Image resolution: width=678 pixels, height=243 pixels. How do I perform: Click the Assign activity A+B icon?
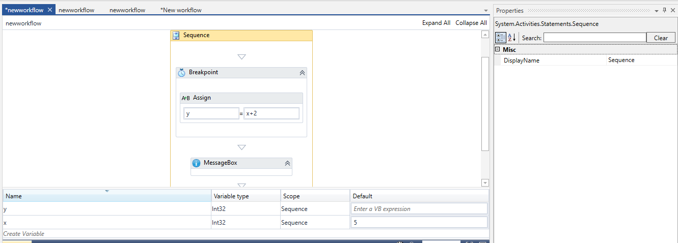[186, 98]
